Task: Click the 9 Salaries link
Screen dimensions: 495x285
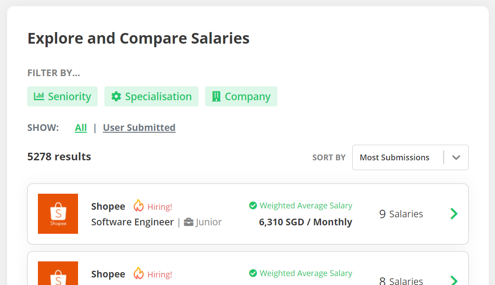Action: point(401,214)
